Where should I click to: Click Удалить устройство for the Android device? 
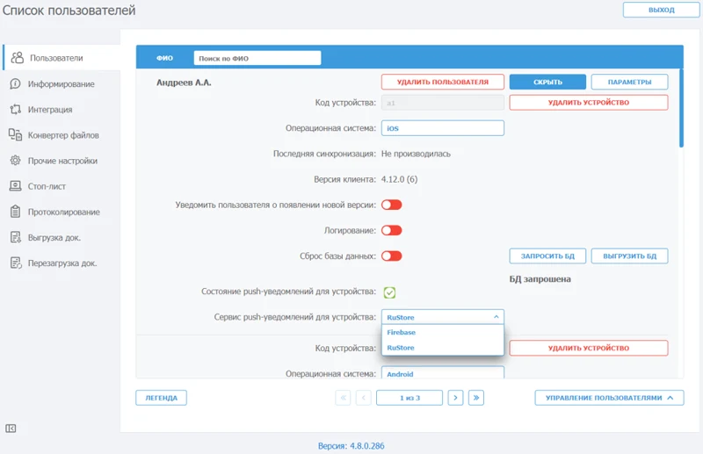pyautogui.click(x=589, y=348)
